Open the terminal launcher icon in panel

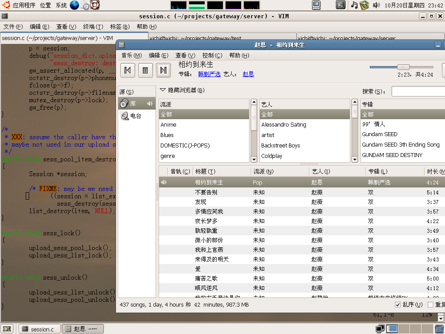pos(341,5)
